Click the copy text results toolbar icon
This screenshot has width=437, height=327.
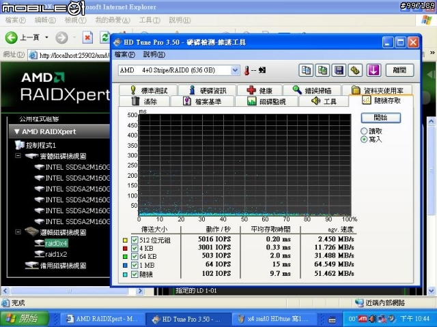306,70
